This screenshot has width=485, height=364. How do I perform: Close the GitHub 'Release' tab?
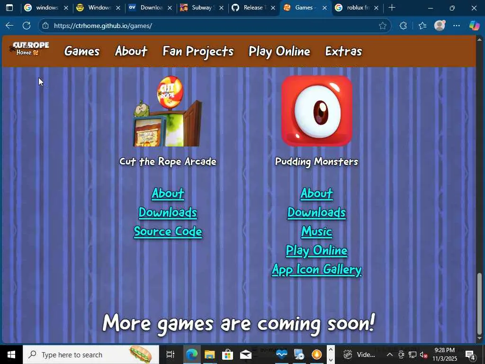tap(273, 8)
